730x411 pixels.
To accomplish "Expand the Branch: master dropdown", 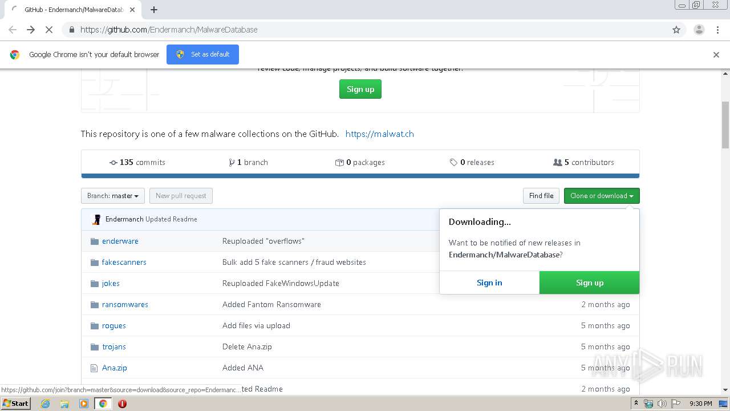I will point(113,196).
